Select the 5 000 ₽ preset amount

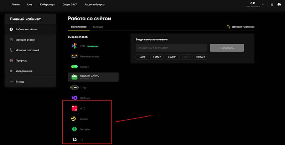[x=186, y=57]
